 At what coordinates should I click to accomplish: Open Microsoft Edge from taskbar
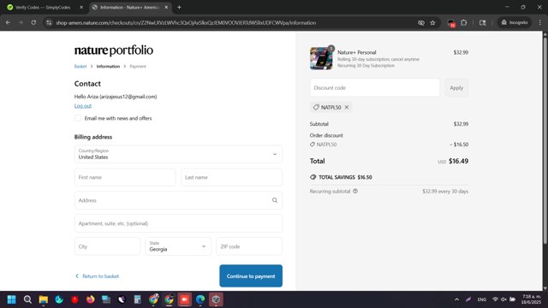pos(200,299)
